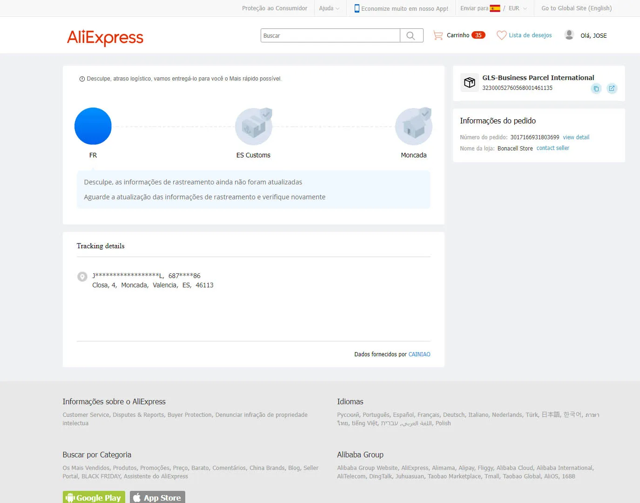Click the FR origin stage circle
Viewport: 640px width, 503px height.
(x=93, y=126)
